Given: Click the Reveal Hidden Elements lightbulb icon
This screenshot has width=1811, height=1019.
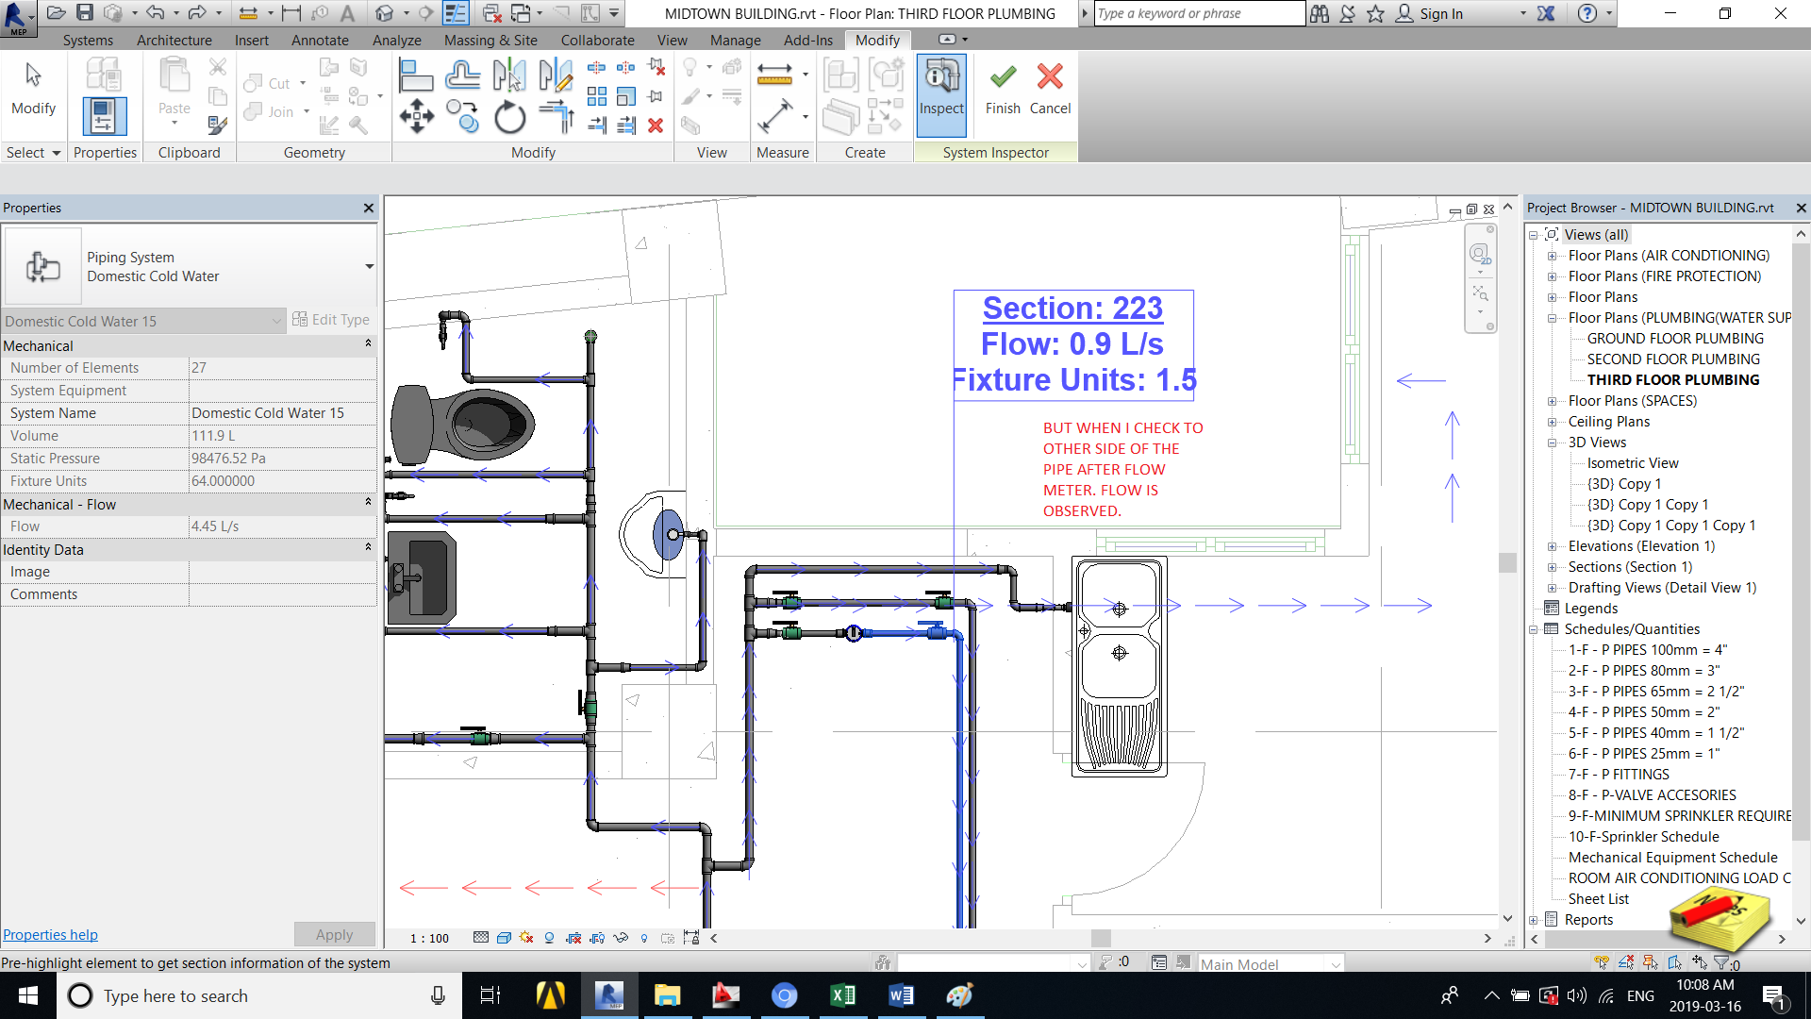Looking at the screenshot, I should pyautogui.click(x=644, y=938).
